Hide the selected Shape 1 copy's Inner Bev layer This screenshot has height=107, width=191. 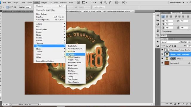tap(162, 54)
